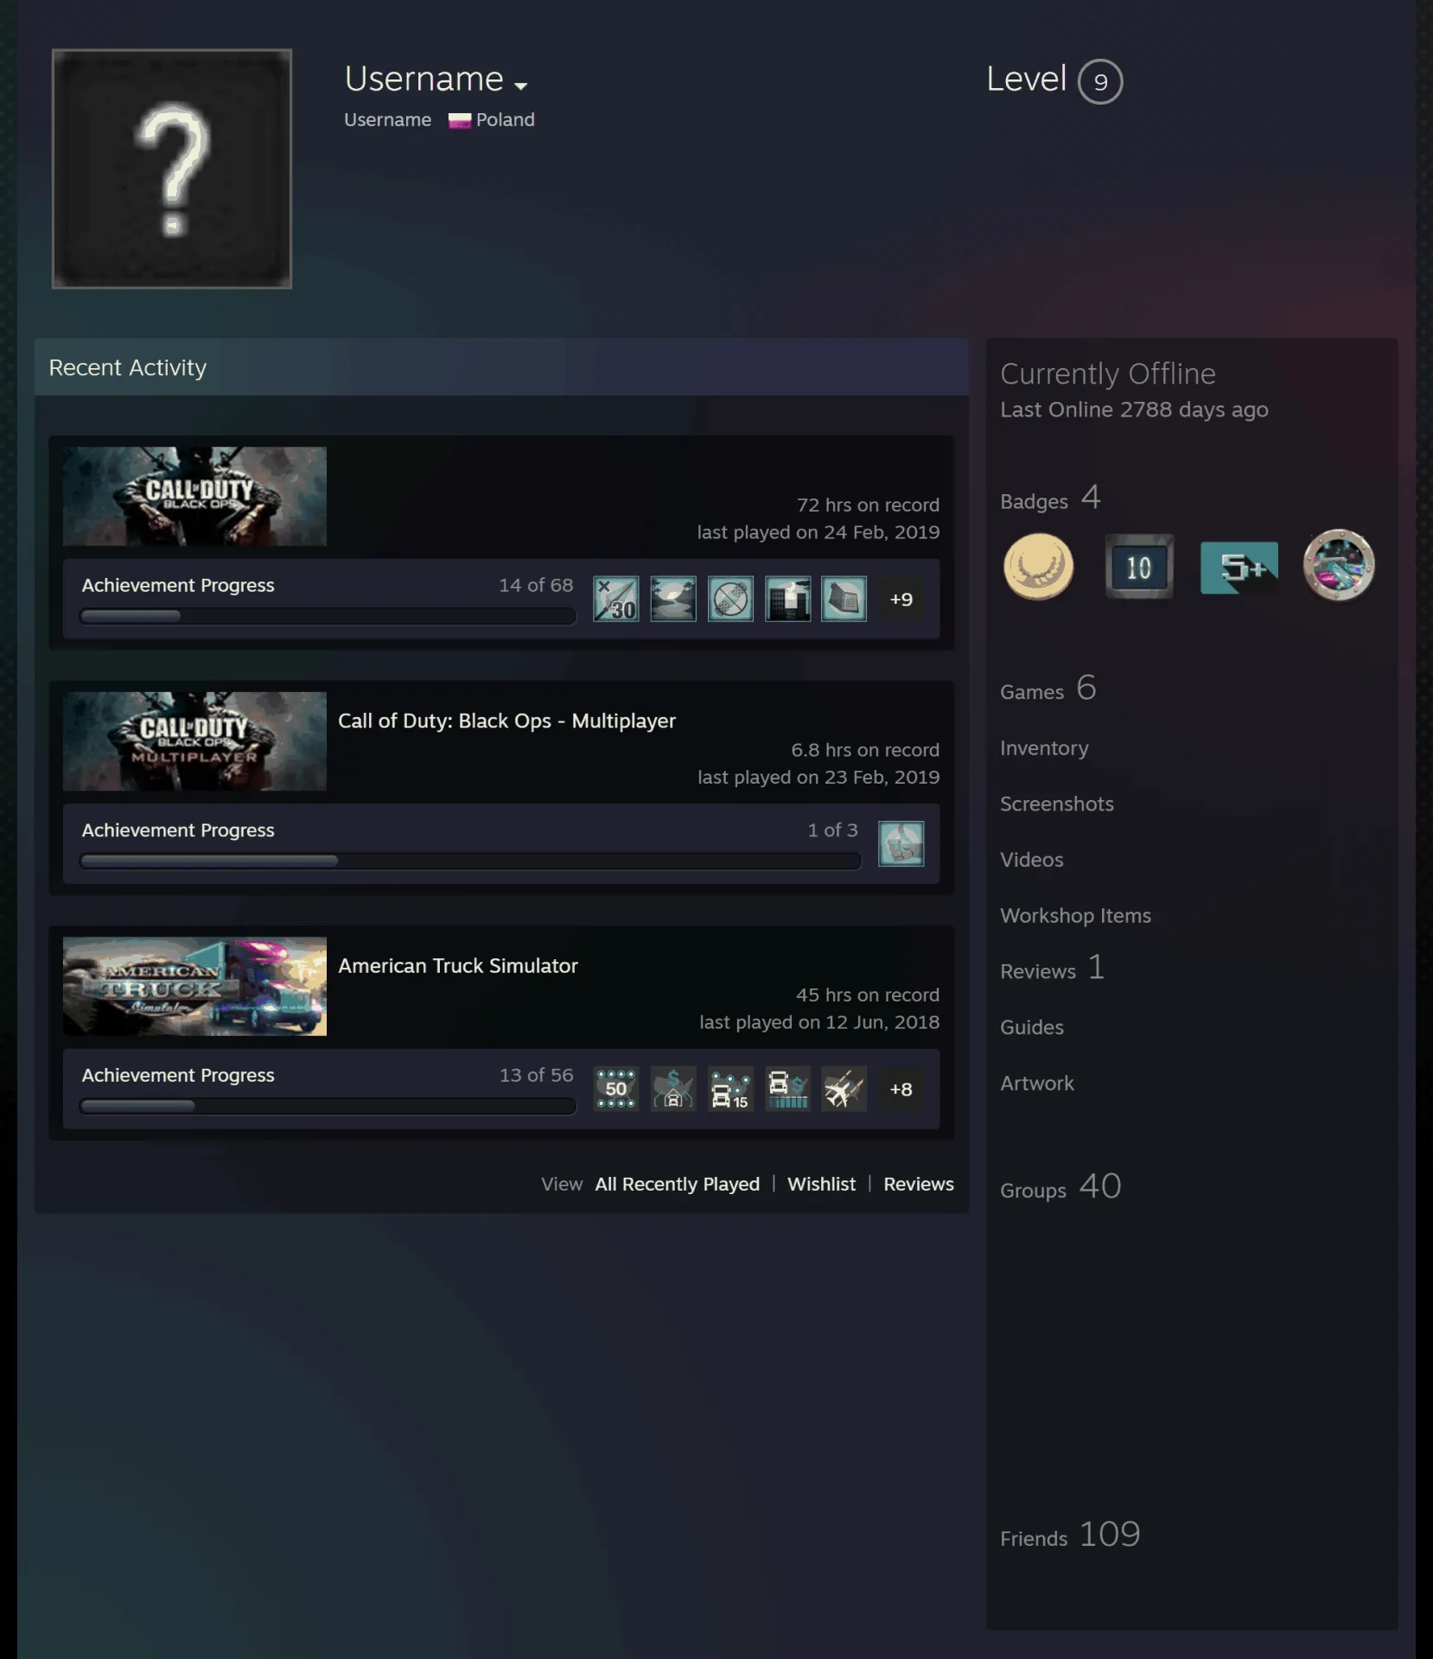The height and width of the screenshot is (1659, 1433).
Task: Click the profile avatar question mark image
Action: 172,168
